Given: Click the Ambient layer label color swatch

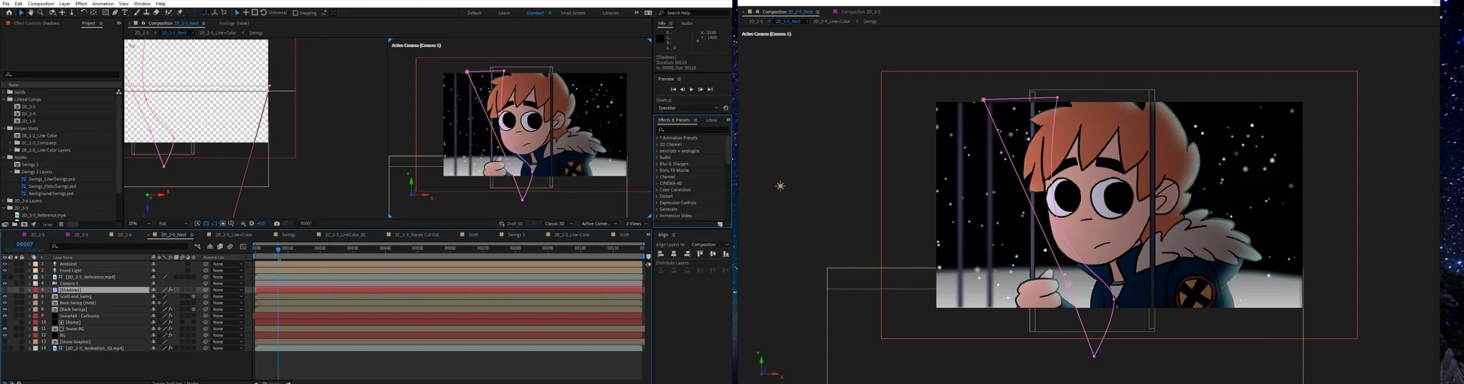Looking at the screenshot, I should [x=35, y=264].
